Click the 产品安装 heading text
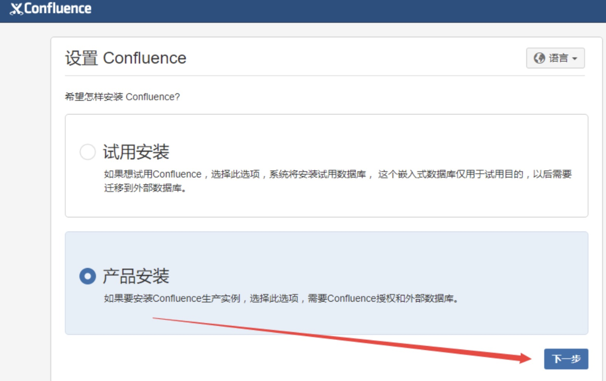The image size is (606, 381). [136, 276]
